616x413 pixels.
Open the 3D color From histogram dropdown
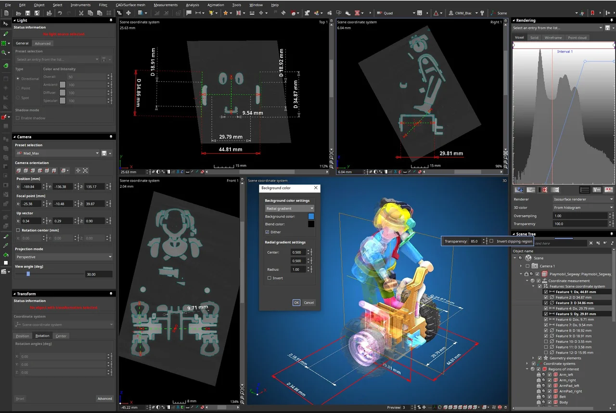[583, 207]
